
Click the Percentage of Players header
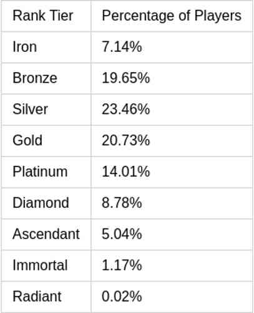coord(172,16)
